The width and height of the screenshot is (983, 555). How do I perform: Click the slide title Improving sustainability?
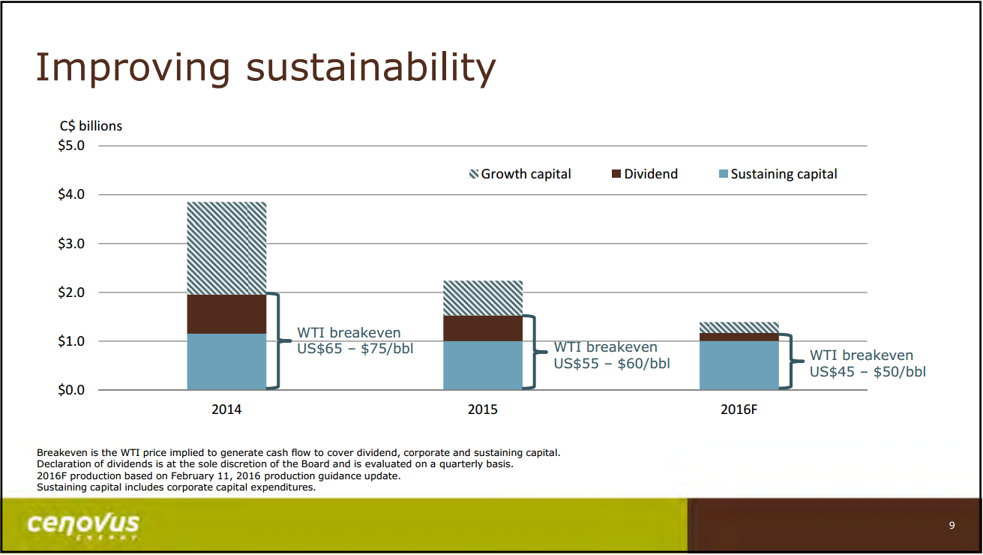click(265, 67)
